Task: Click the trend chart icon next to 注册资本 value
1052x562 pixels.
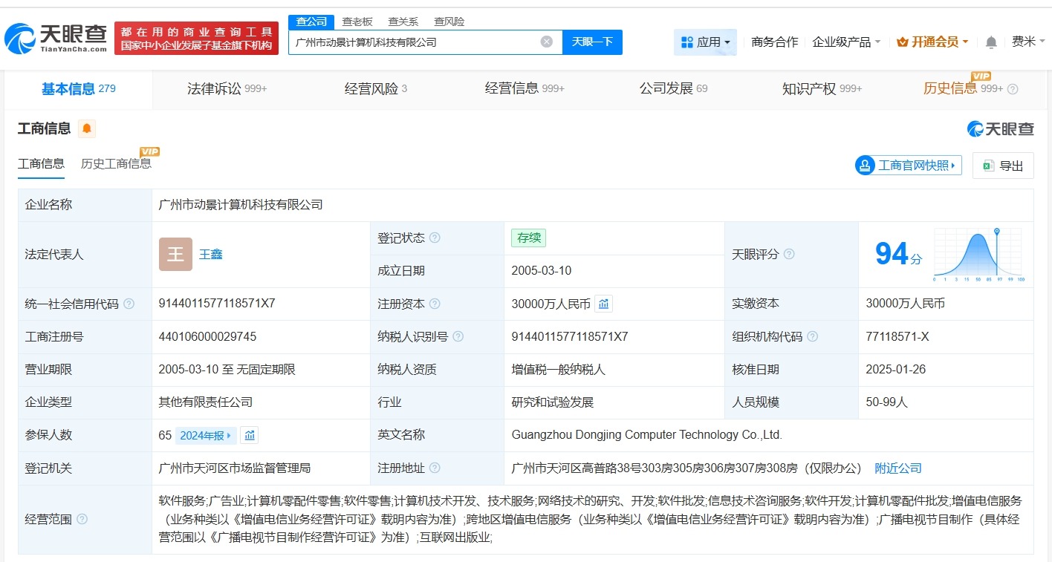Action: tap(603, 304)
